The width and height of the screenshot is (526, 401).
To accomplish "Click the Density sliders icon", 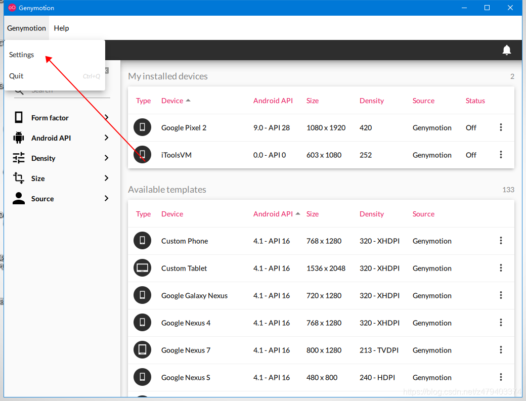I will coord(19,158).
